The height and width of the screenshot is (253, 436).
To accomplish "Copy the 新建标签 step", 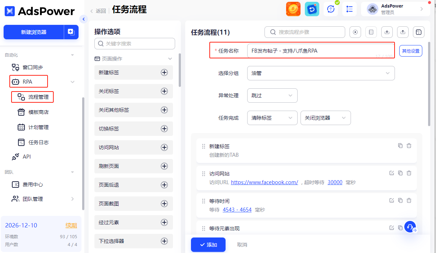I will pyautogui.click(x=400, y=146).
